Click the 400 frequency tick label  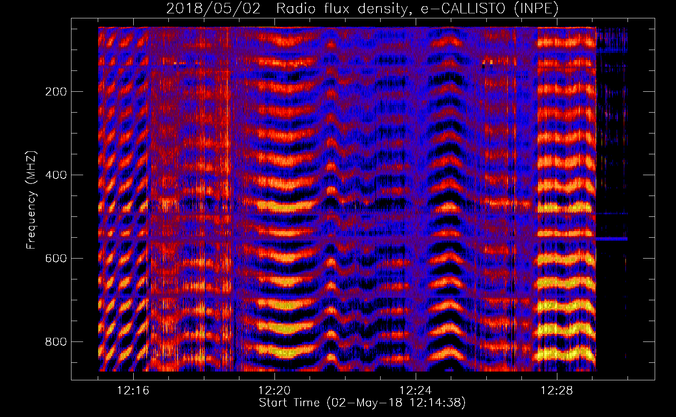[x=56, y=175]
